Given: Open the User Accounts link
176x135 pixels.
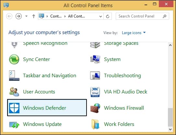Looking at the screenshot, I should click(39, 92).
